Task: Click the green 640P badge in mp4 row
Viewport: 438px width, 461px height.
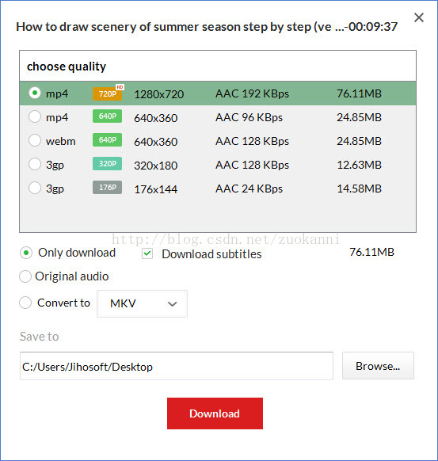Action: (107, 116)
